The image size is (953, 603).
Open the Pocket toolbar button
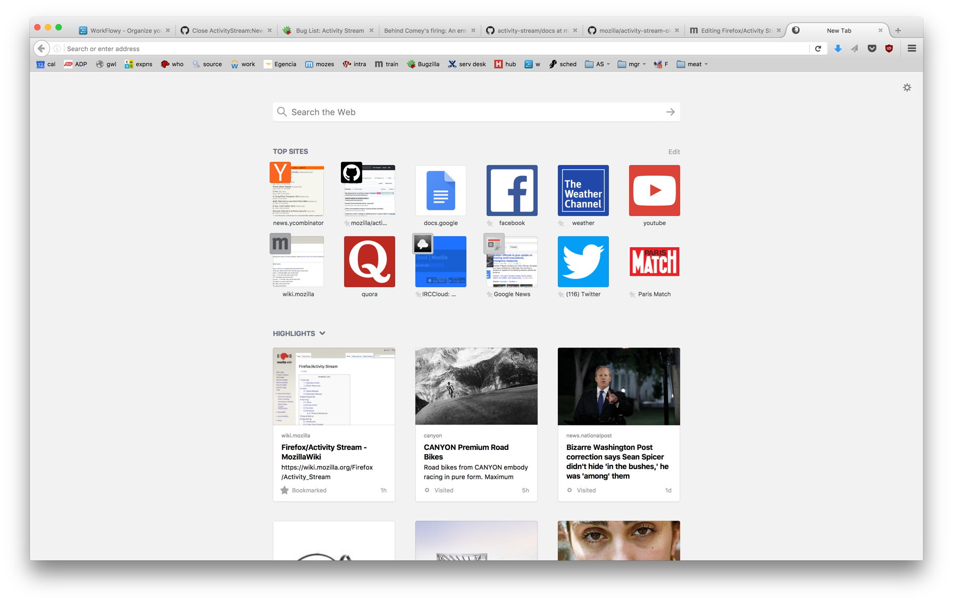[872, 48]
